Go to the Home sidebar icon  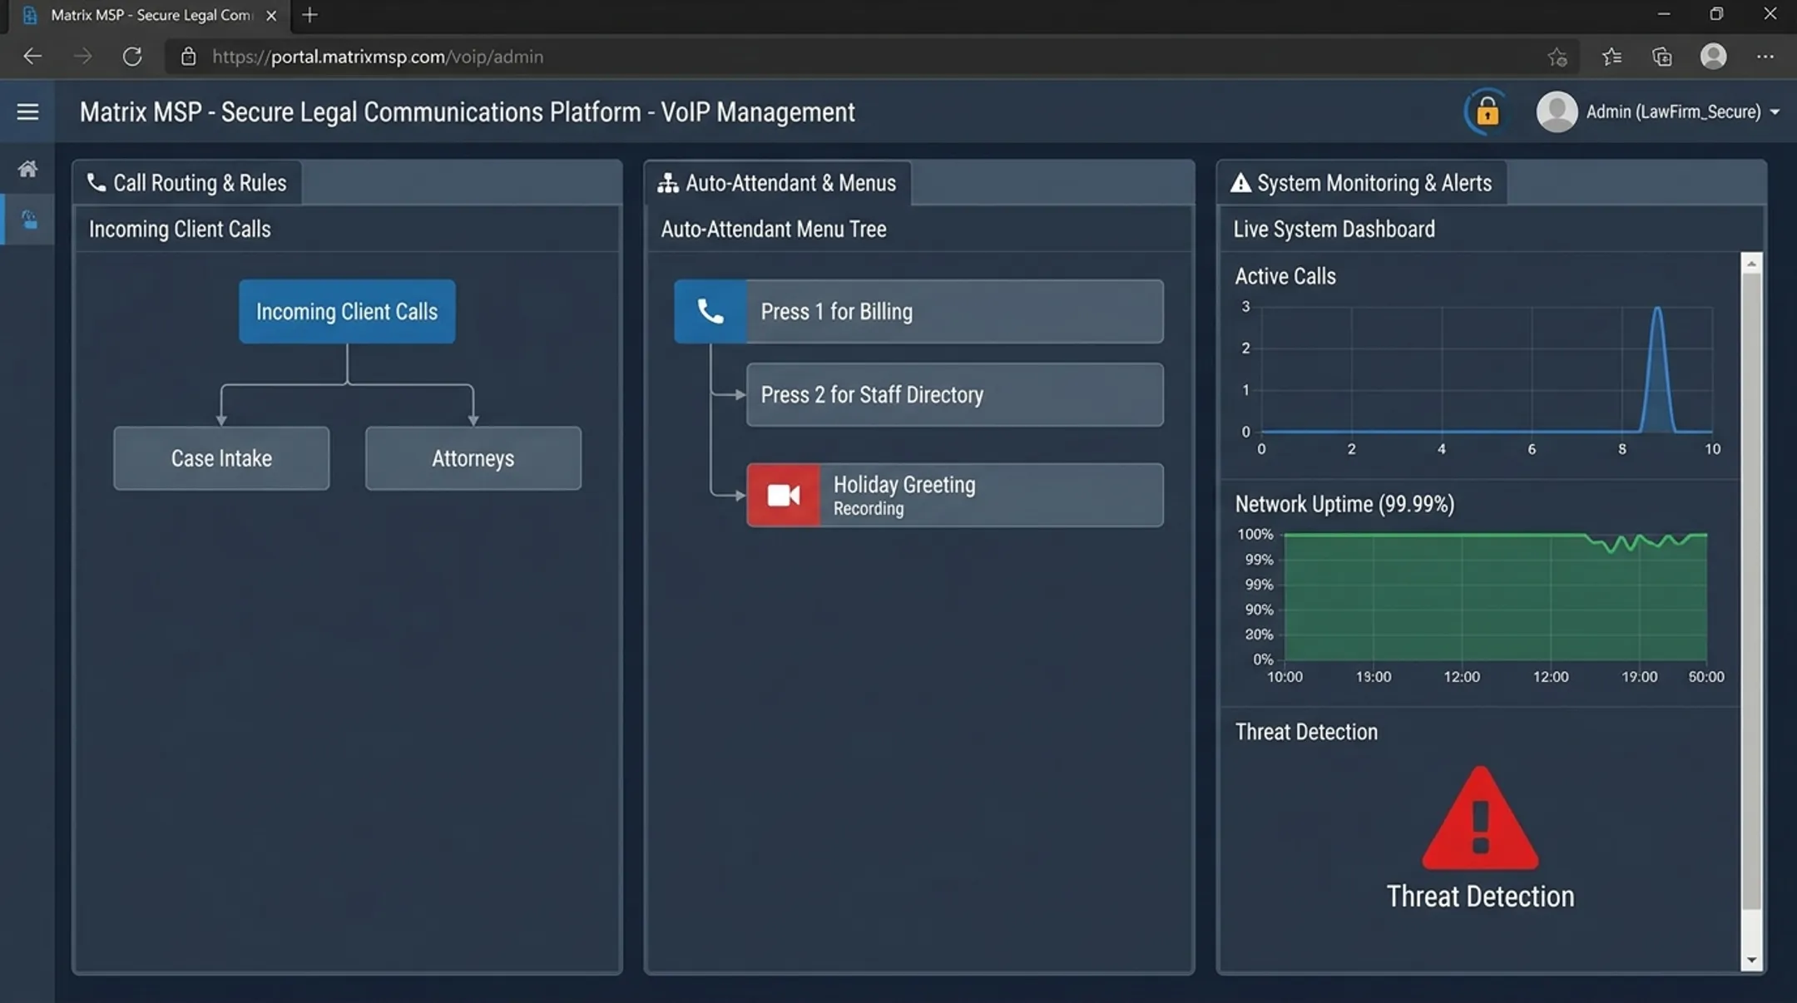[x=27, y=169]
